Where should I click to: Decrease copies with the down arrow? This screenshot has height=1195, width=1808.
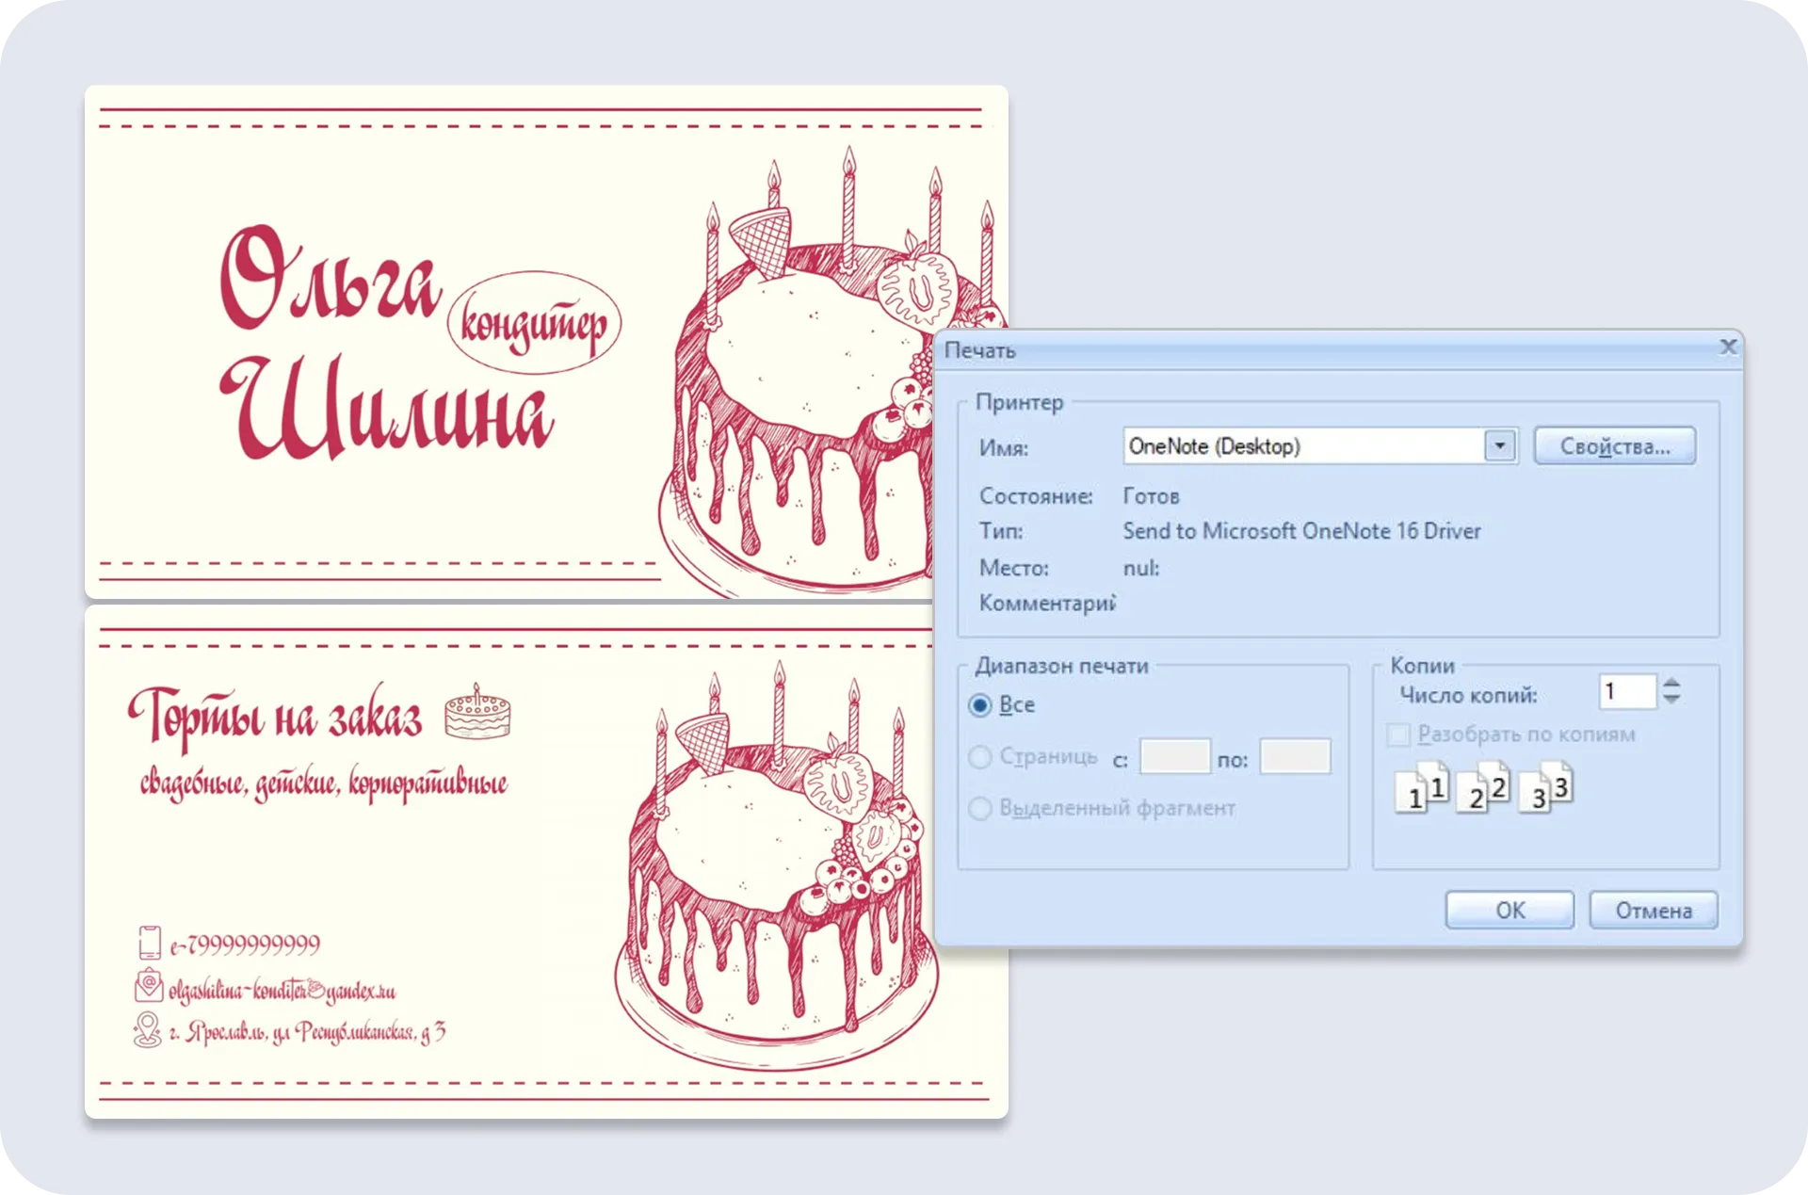click(x=1671, y=699)
